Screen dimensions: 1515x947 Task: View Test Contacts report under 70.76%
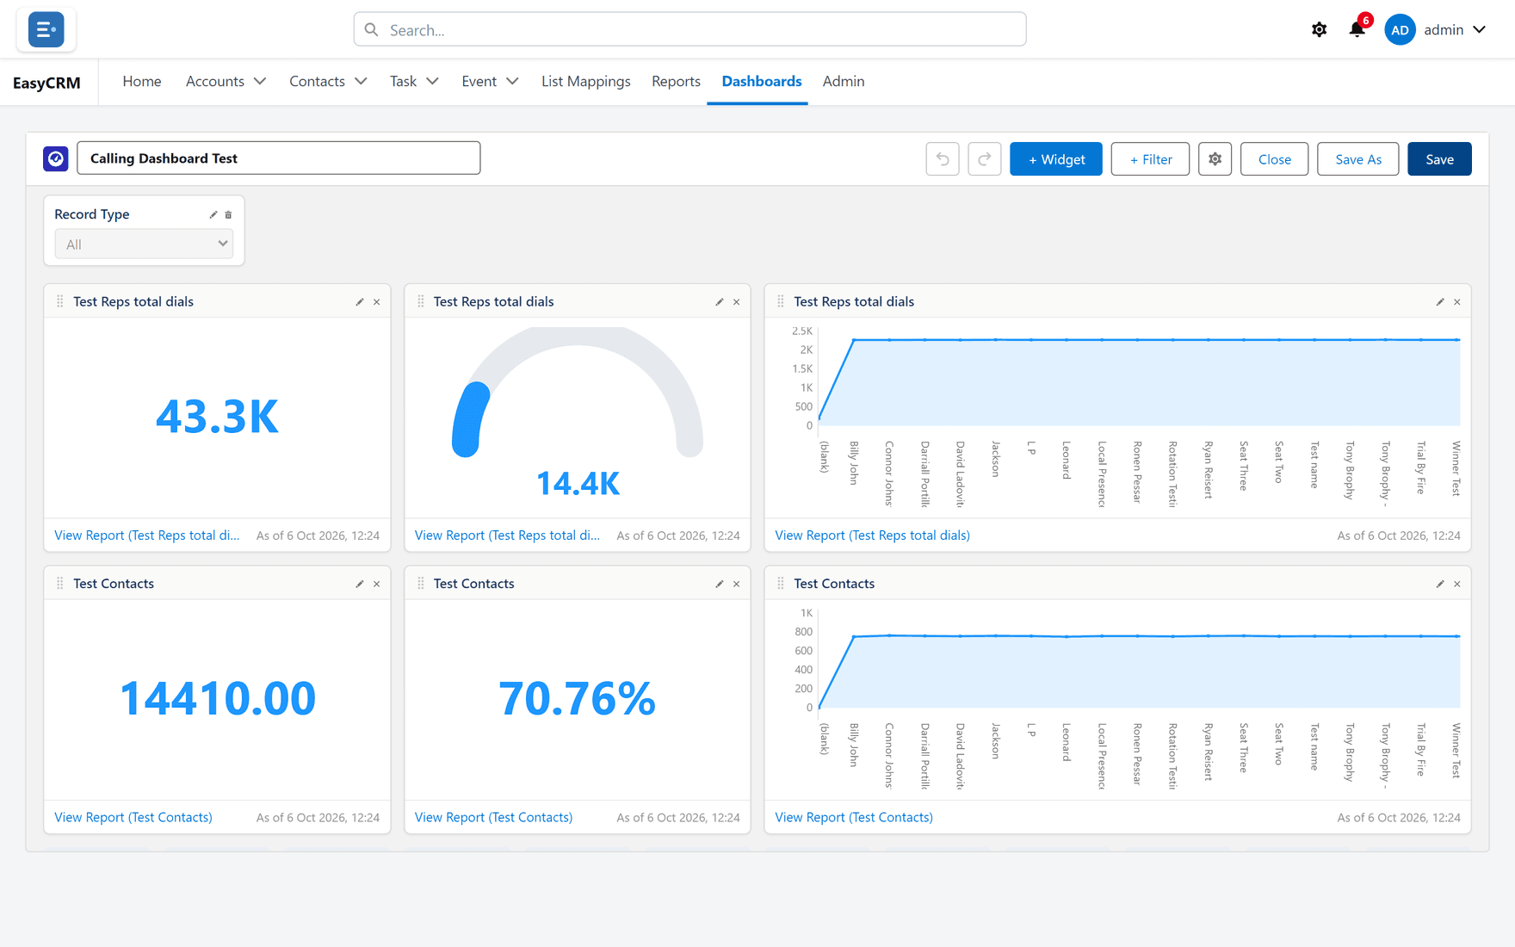click(x=493, y=817)
